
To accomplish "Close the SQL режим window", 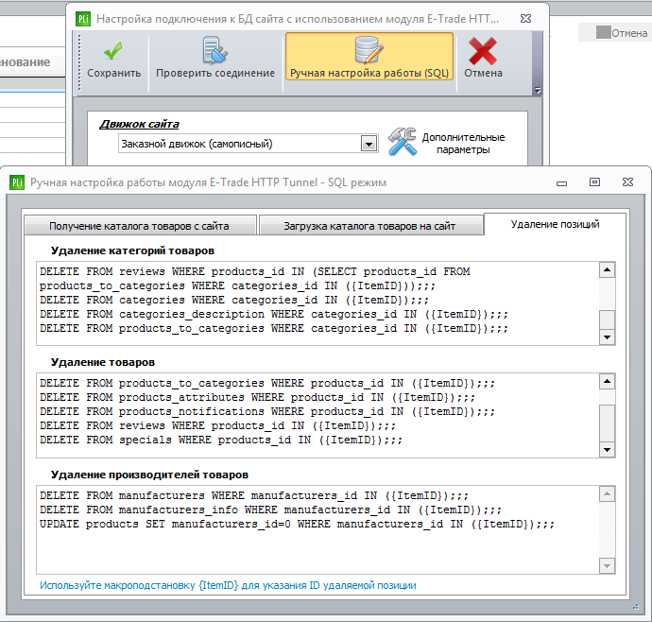I will 627,182.
